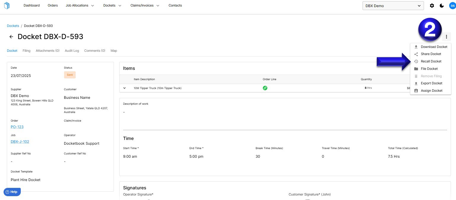Click the Item Description column header
The height and width of the screenshot is (200, 456).
point(144,79)
